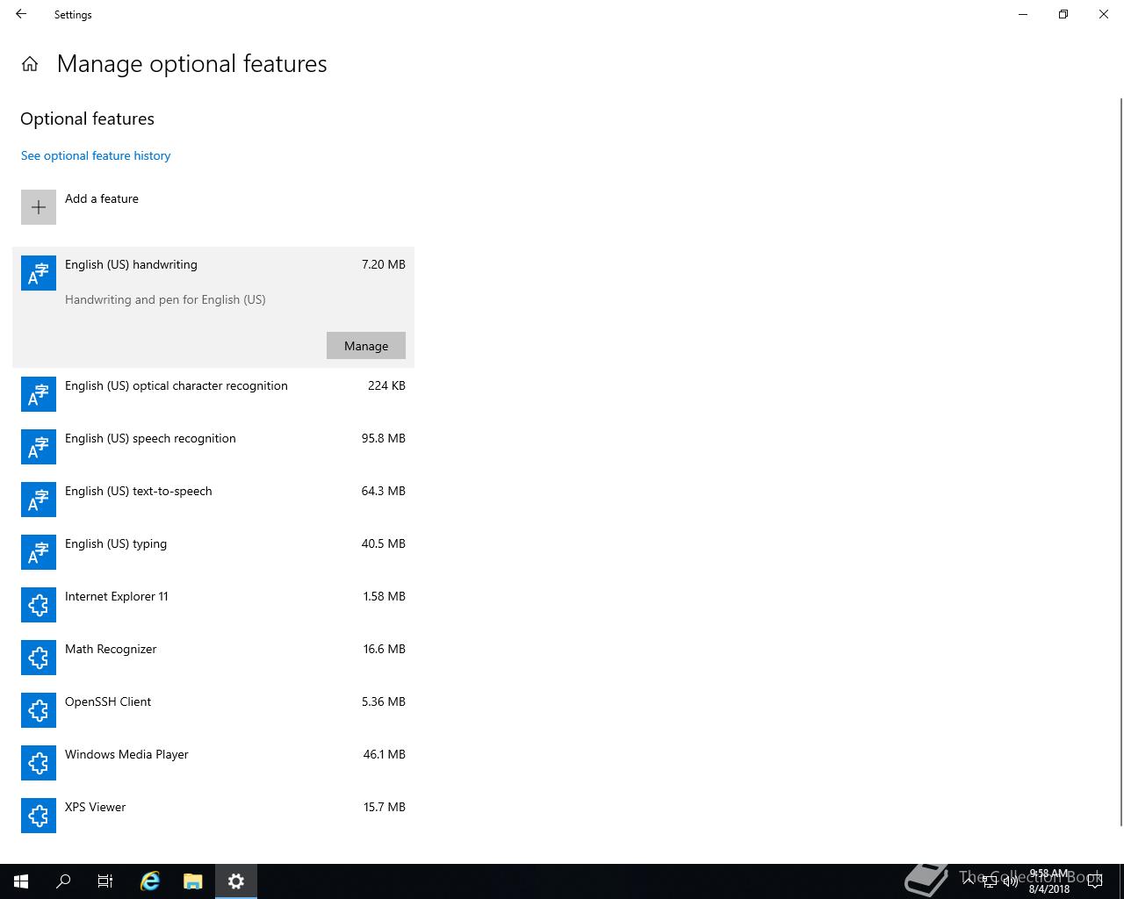Click the English (US) typing icon

coord(39,552)
